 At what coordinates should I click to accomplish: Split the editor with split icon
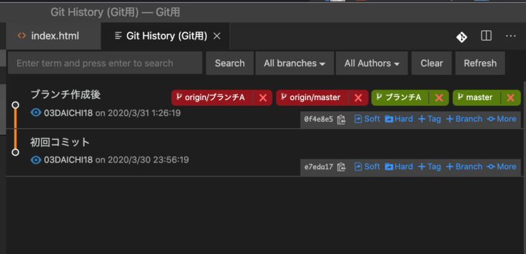pyautogui.click(x=486, y=36)
